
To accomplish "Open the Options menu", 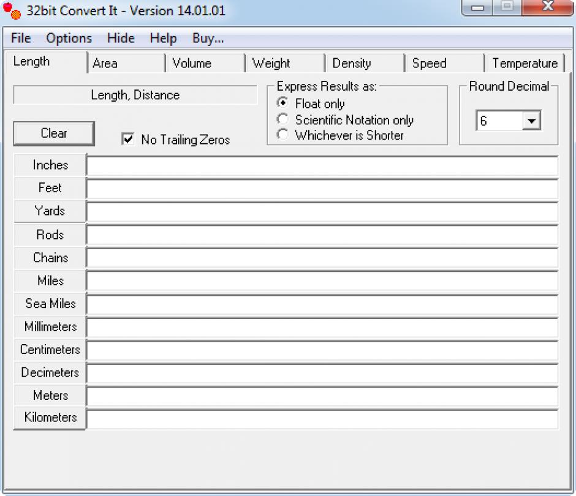I will coord(69,38).
